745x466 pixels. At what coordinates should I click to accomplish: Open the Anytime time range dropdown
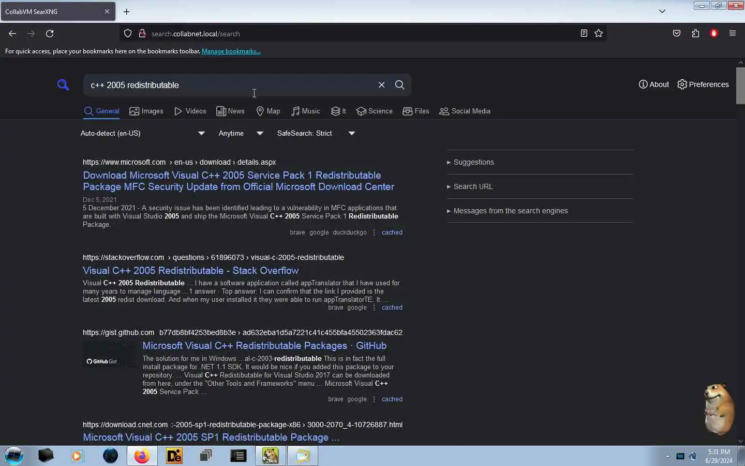241,134
